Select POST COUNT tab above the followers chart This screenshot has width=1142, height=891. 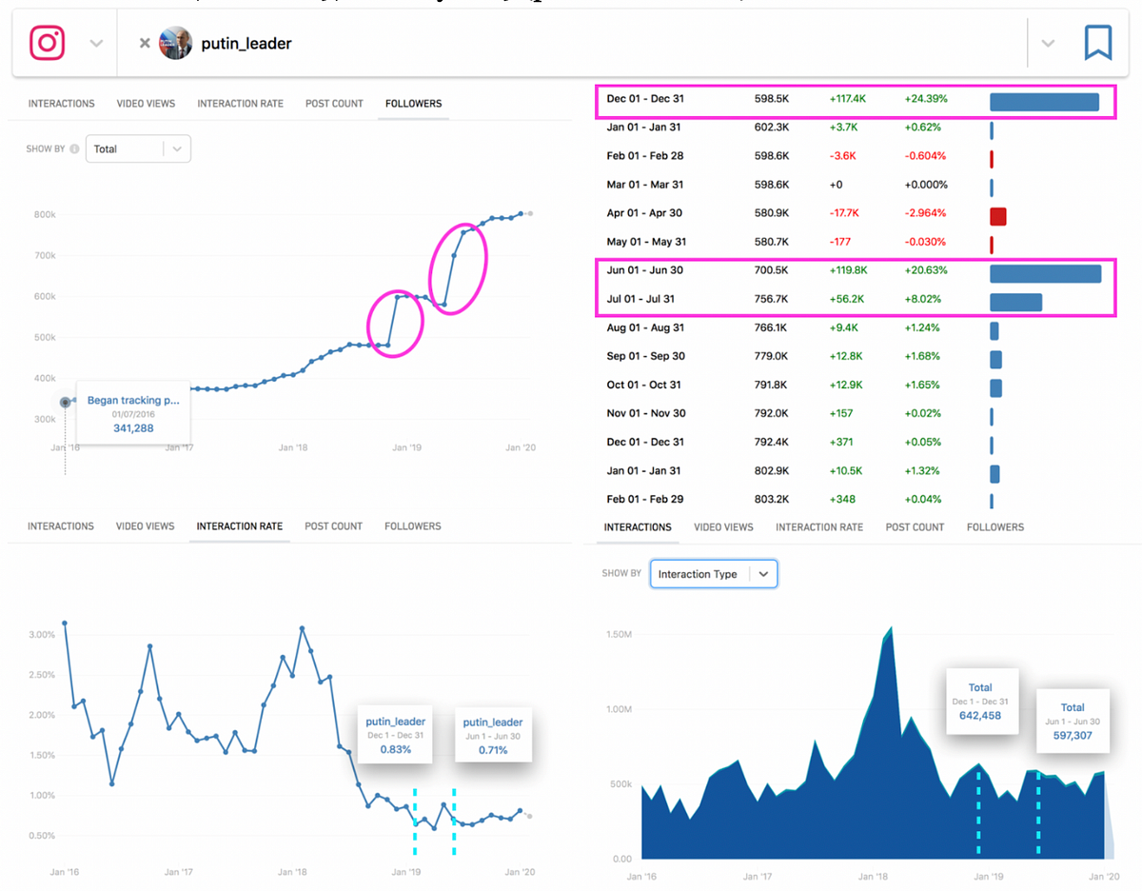coord(334,104)
